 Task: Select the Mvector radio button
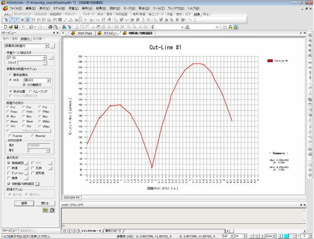click(33, 136)
